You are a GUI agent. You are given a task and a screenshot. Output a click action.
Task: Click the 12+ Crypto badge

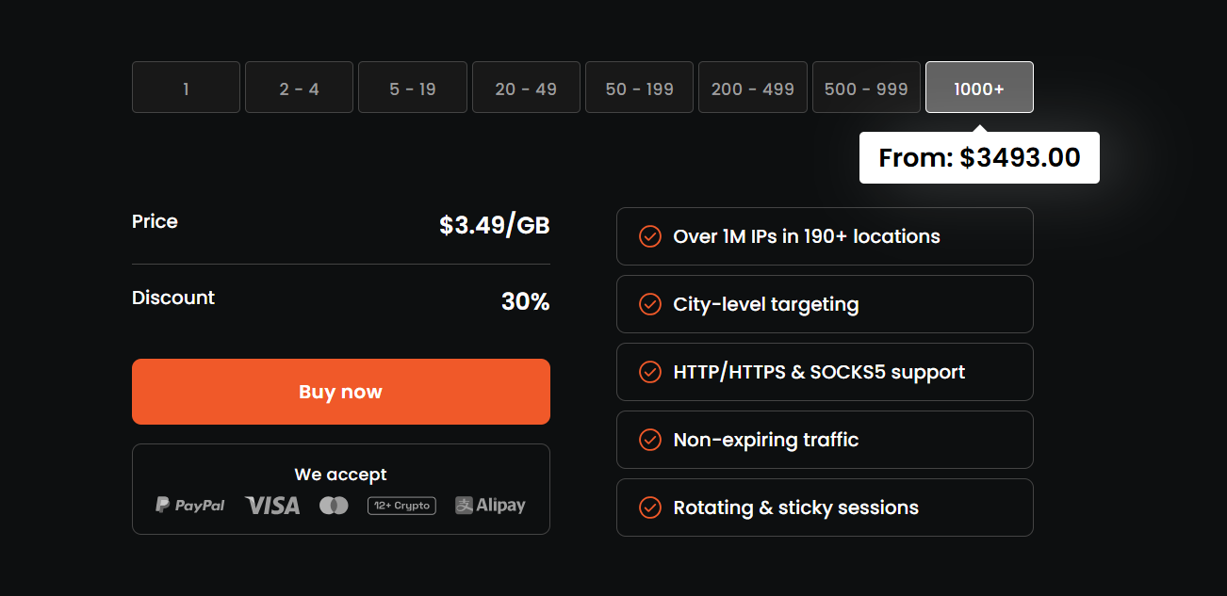[x=401, y=506]
